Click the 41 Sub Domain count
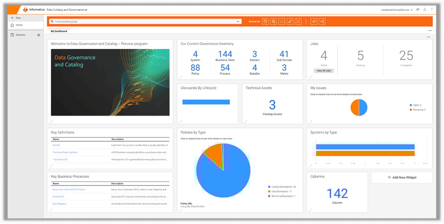 point(284,54)
